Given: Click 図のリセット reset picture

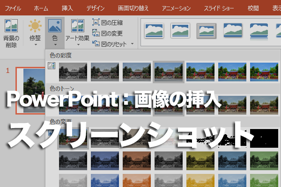Looking at the screenshot, I should (109, 44).
